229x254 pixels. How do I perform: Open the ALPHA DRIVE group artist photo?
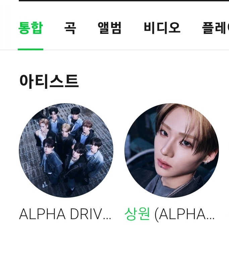point(66,150)
